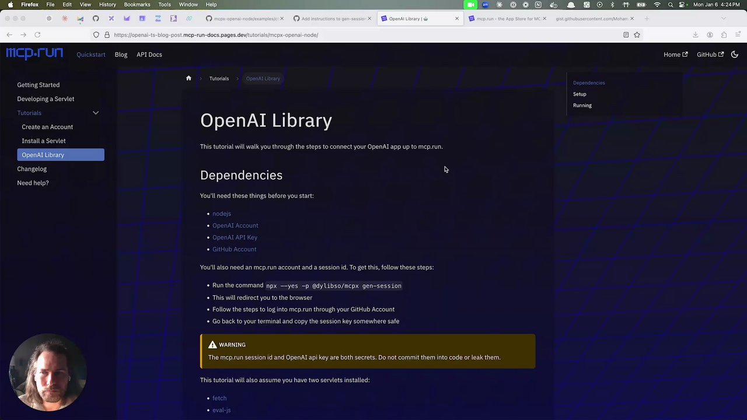The width and height of the screenshot is (747, 420).
Task: Click the webcam video thumbnail
Action: [x=48, y=372]
